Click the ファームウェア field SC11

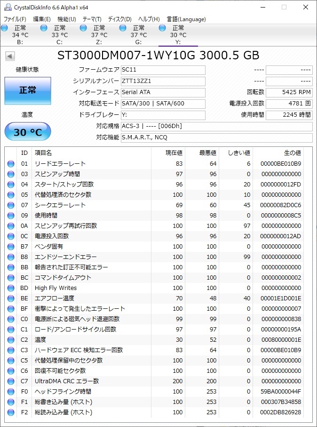[x=163, y=70]
